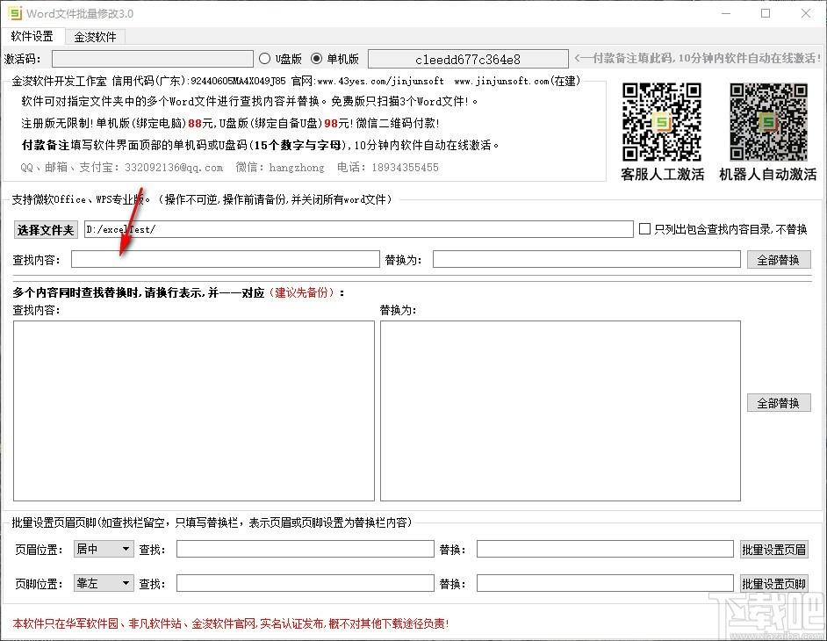Click the email 332092136@qq.com text
Image resolution: width=827 pixels, height=641 pixels.
click(174, 167)
